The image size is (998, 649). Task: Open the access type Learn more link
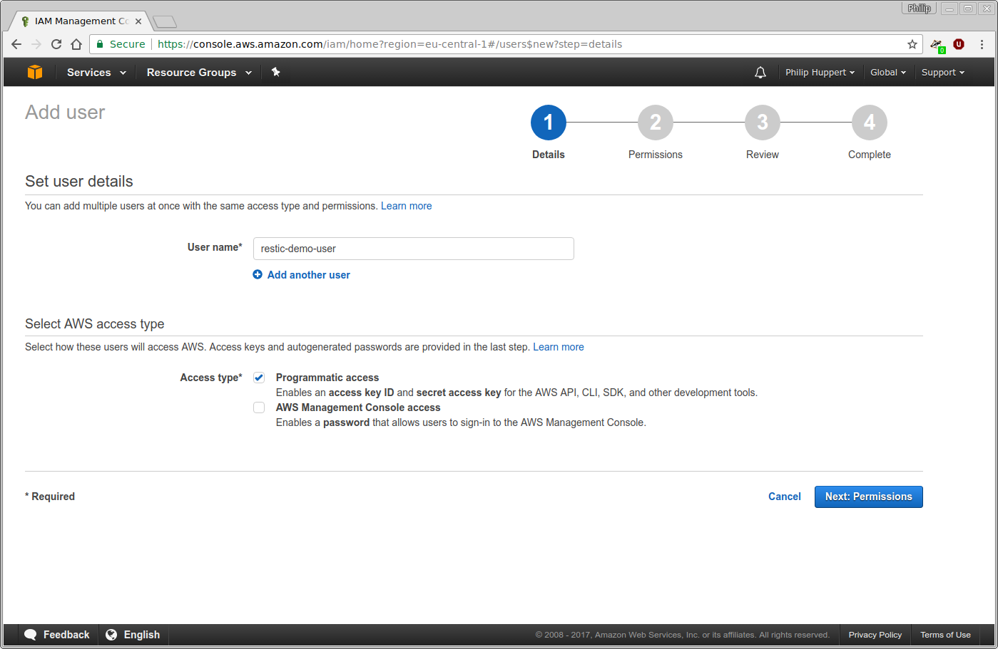559,347
